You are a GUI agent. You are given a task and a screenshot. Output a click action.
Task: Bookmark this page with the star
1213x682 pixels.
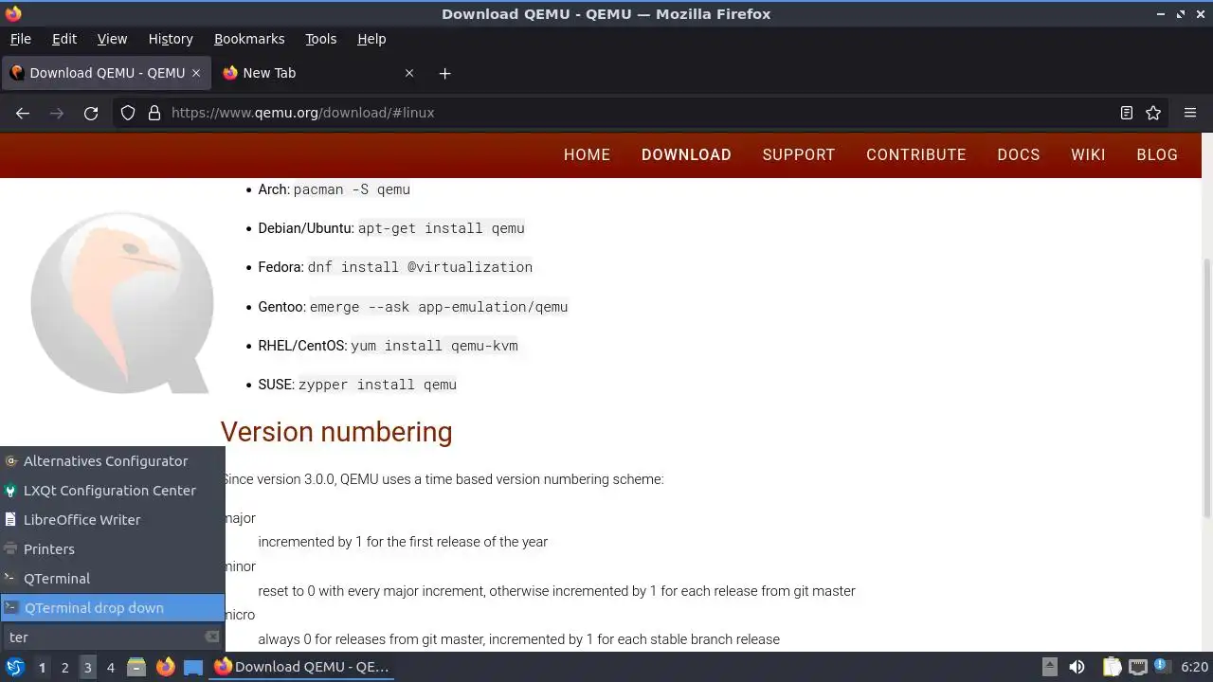pyautogui.click(x=1153, y=113)
